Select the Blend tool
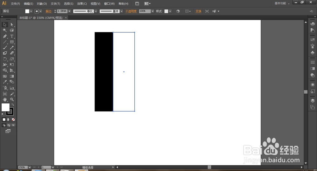 12,82
